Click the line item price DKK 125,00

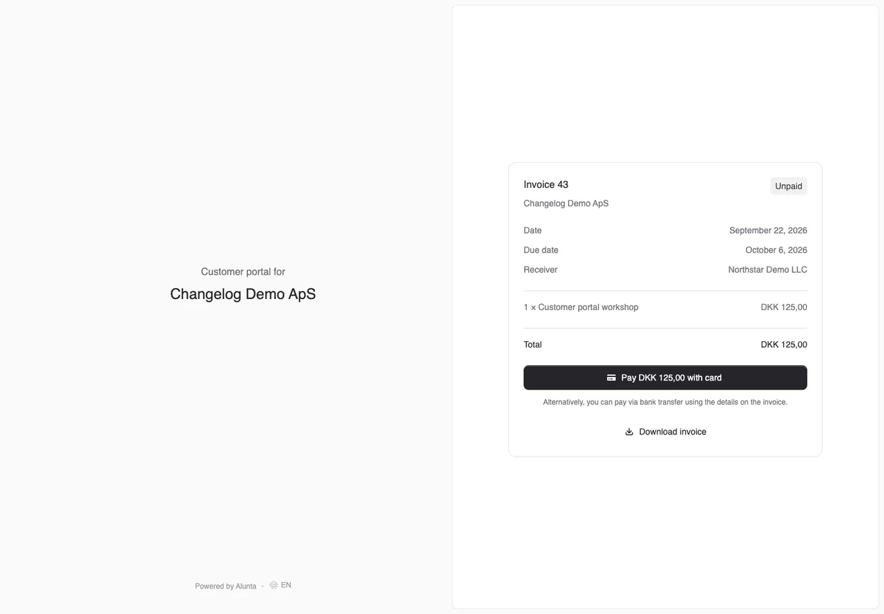[x=784, y=307]
